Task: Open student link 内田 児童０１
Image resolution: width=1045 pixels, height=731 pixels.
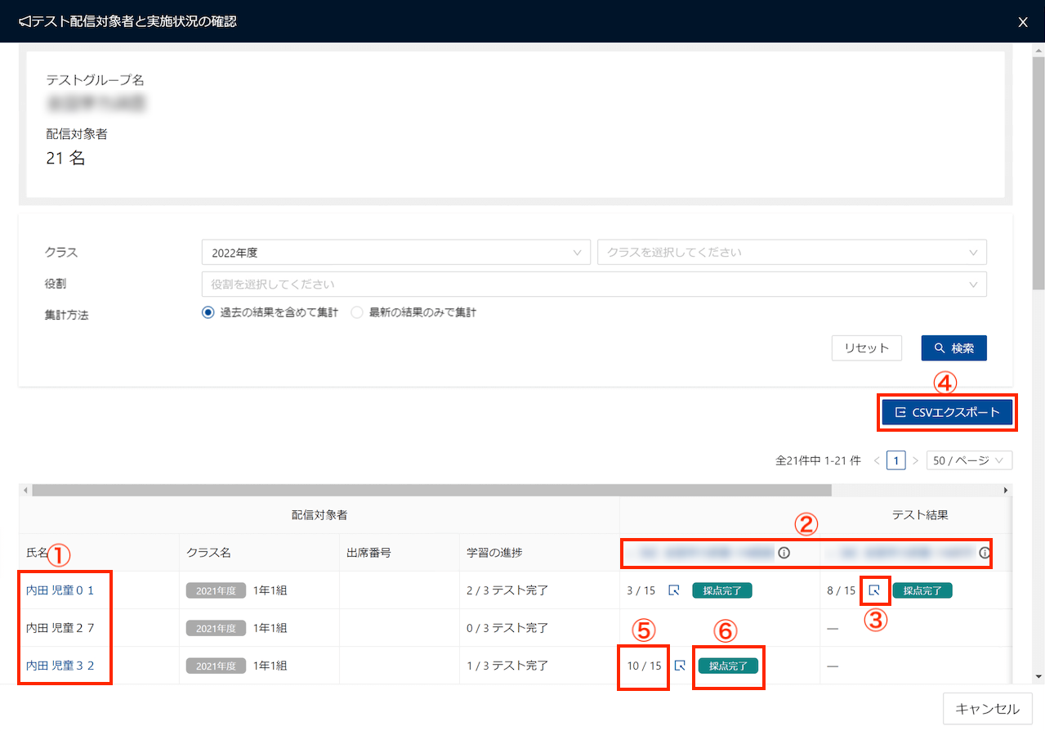Action: 60,590
